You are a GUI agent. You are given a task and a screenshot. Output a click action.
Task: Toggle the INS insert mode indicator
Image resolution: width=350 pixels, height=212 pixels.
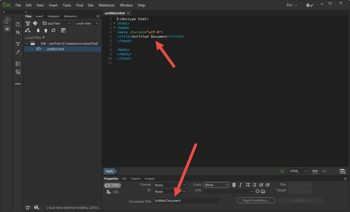tap(315, 171)
